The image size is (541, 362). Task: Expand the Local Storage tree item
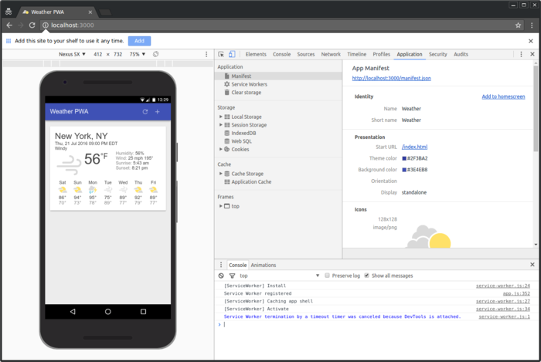pyautogui.click(x=221, y=117)
